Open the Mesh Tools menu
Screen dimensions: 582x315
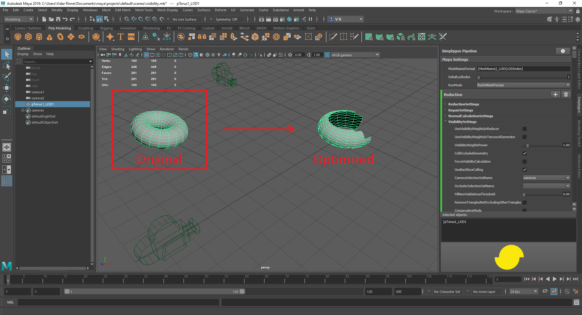(x=144, y=10)
